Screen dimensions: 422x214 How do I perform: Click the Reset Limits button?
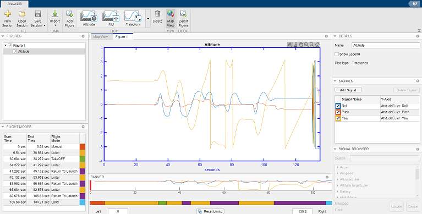[x=211, y=211]
